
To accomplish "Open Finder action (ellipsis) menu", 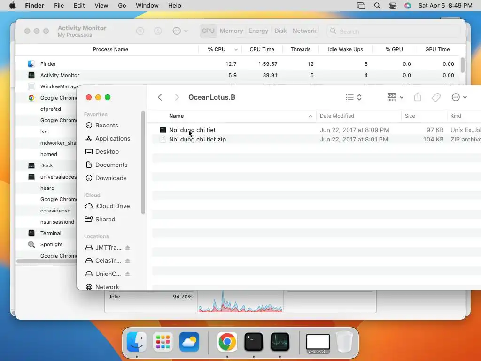I will pos(459,97).
